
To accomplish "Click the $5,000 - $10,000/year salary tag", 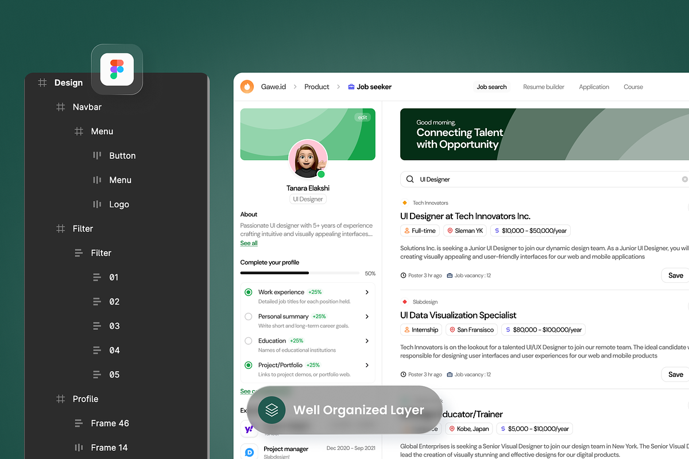I will [535, 429].
